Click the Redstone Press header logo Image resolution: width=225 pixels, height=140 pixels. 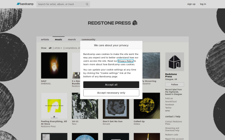[x=112, y=23]
